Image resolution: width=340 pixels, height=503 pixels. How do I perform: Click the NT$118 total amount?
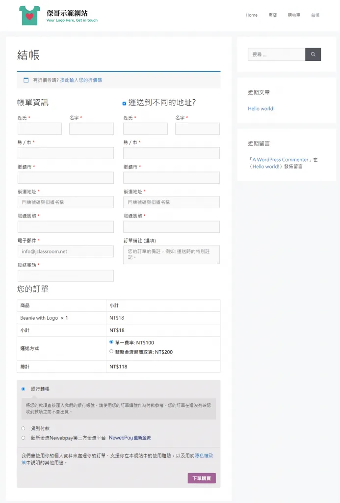pyautogui.click(x=118, y=366)
